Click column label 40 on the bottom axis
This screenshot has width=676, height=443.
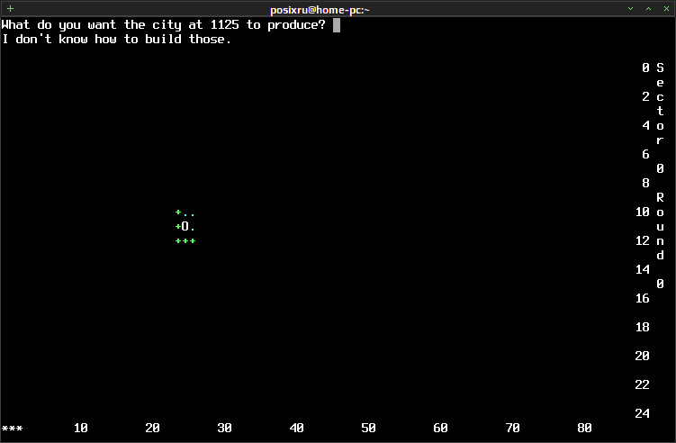click(x=297, y=428)
